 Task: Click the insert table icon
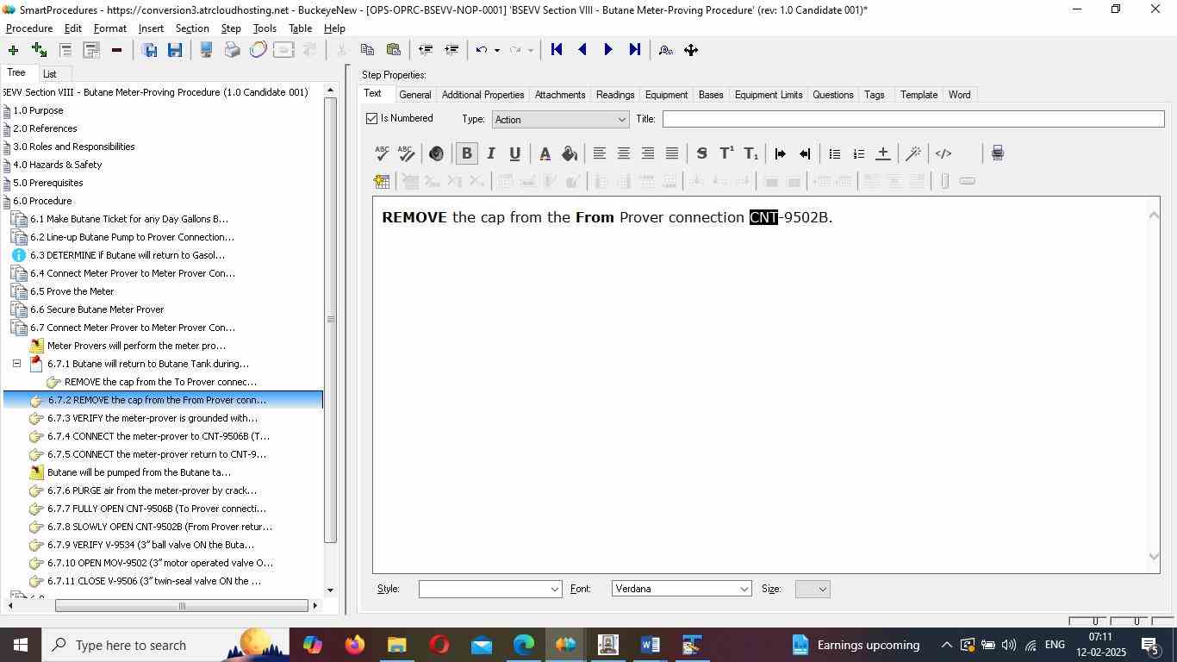click(382, 181)
